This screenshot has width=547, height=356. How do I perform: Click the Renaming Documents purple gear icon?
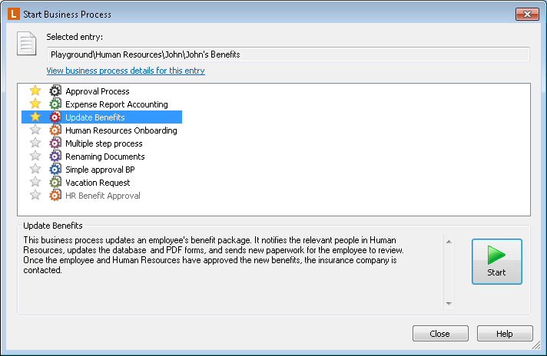(55, 156)
